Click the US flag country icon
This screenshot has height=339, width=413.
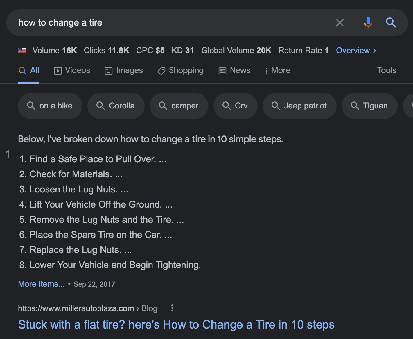pos(21,50)
